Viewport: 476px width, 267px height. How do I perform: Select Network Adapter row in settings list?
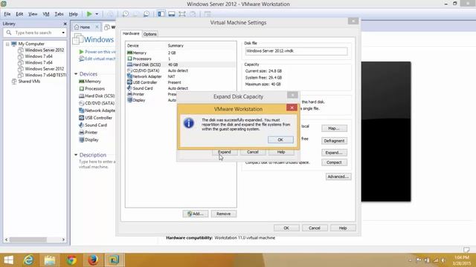[181, 76]
